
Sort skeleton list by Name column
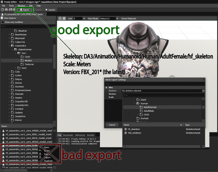153,125
